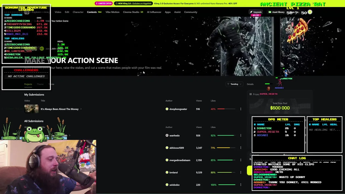
Task: Open the Video menu
Action: coord(58,12)
